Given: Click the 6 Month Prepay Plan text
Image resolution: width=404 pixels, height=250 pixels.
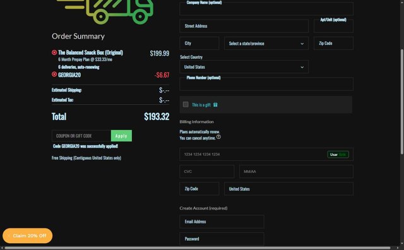Looking at the screenshot, I should tap(85, 59).
